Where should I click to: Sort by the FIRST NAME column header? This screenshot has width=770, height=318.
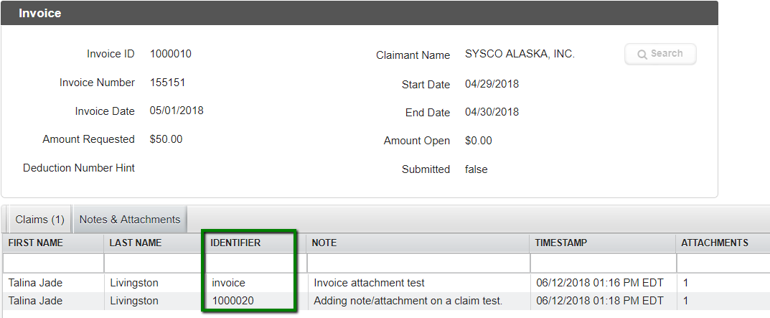point(36,243)
